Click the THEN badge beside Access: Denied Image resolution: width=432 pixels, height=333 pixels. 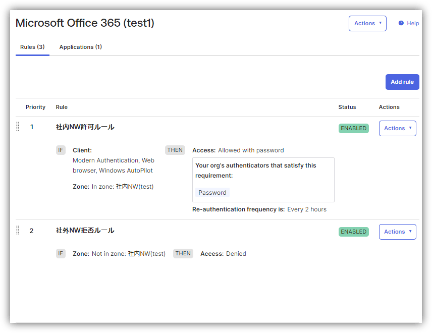coord(183,253)
